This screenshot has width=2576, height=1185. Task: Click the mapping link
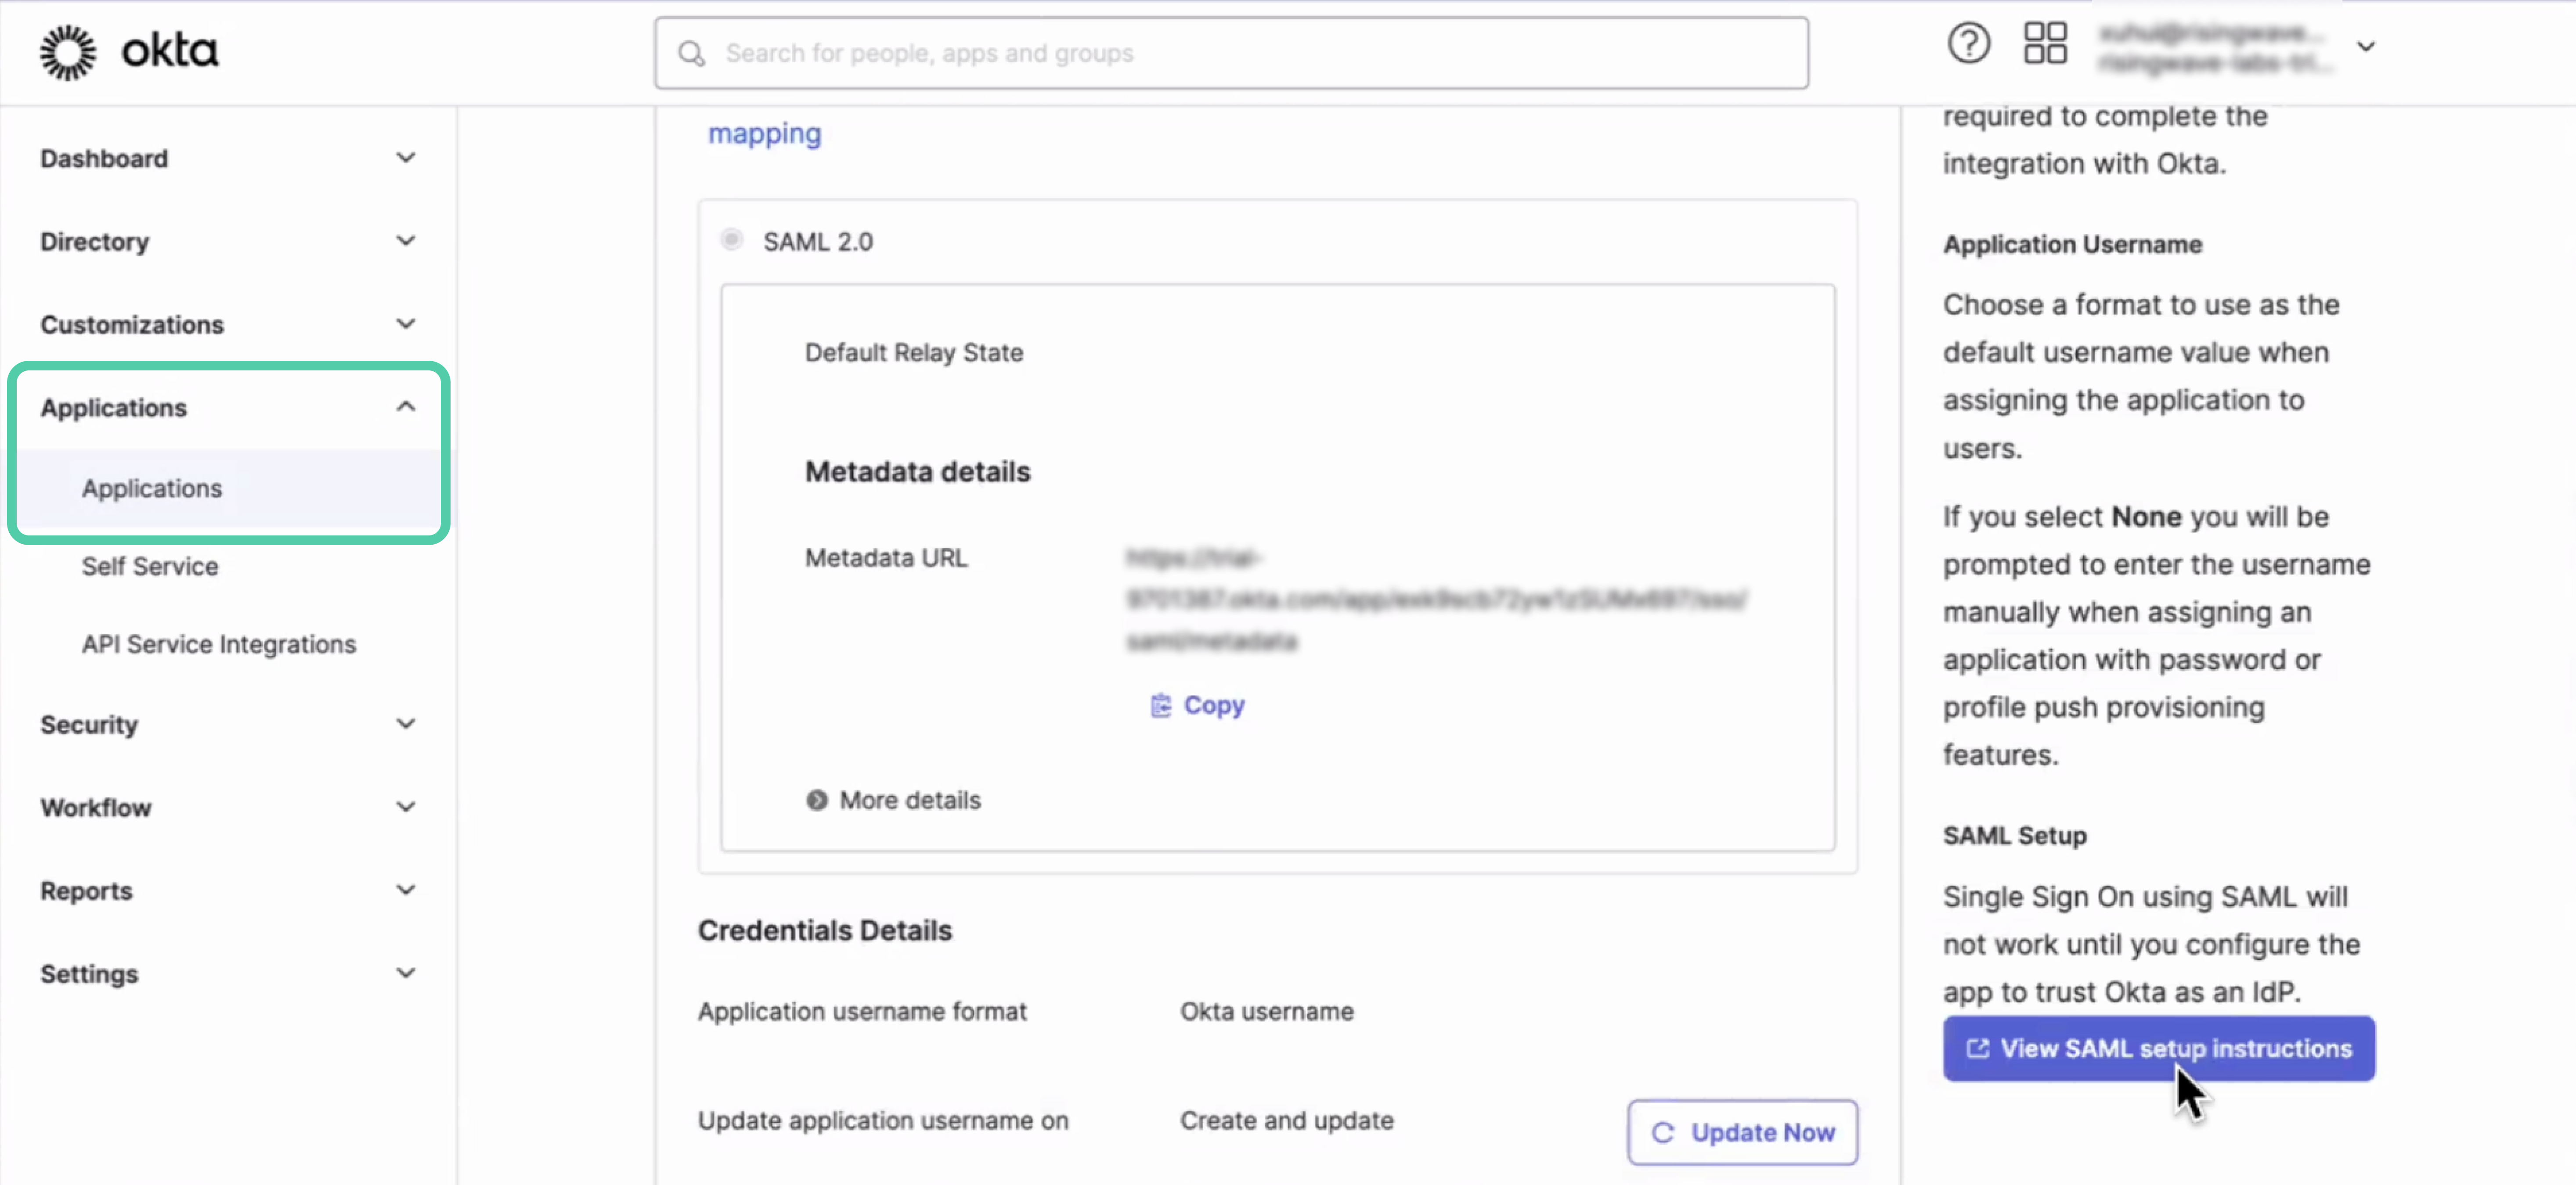[x=764, y=133]
